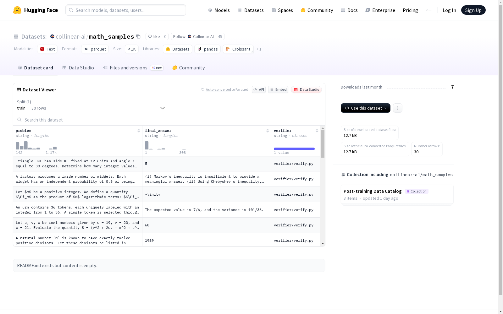The width and height of the screenshot is (503, 314).
Task: Click the heart like button
Action: pos(154,36)
